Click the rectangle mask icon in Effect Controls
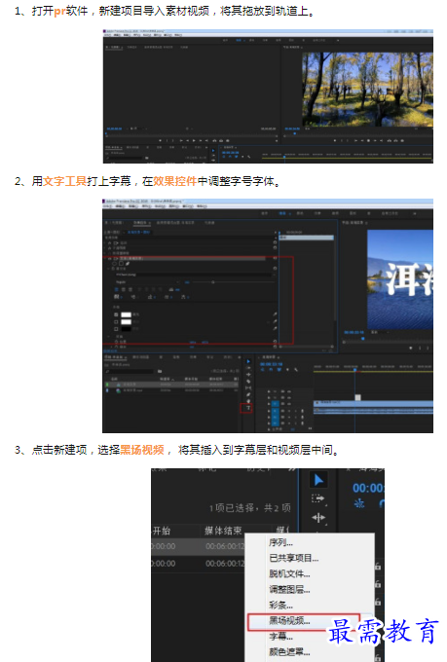The height and width of the screenshot is (662, 447). click(121, 263)
